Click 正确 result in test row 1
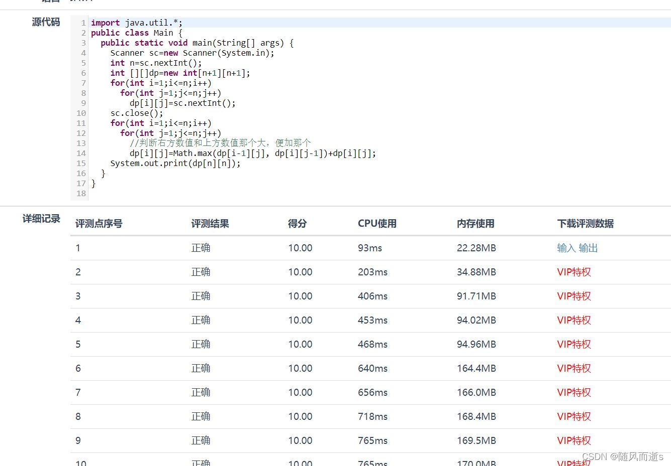This screenshot has width=671, height=466. tap(201, 248)
